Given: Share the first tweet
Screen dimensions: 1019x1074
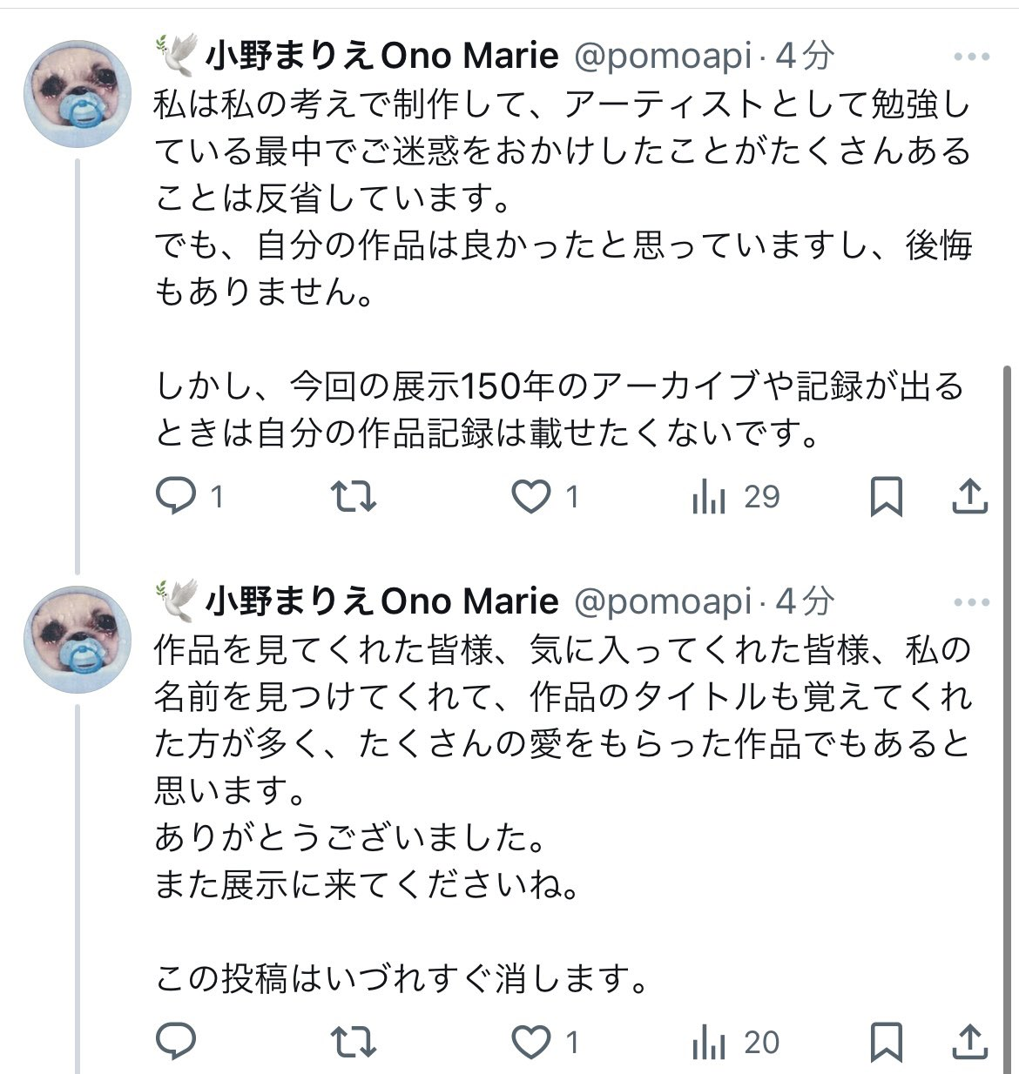Looking at the screenshot, I should [969, 497].
